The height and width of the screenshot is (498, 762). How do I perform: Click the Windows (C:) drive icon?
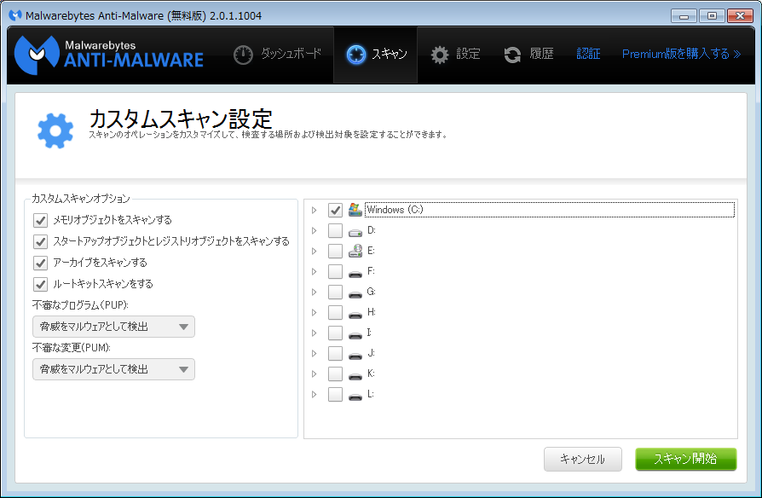click(355, 210)
